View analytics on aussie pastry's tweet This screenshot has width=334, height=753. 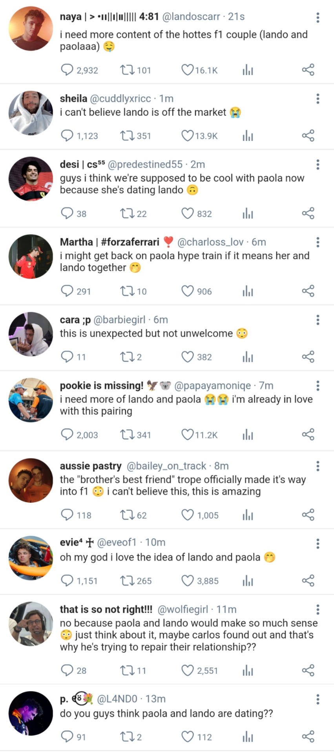(x=248, y=515)
